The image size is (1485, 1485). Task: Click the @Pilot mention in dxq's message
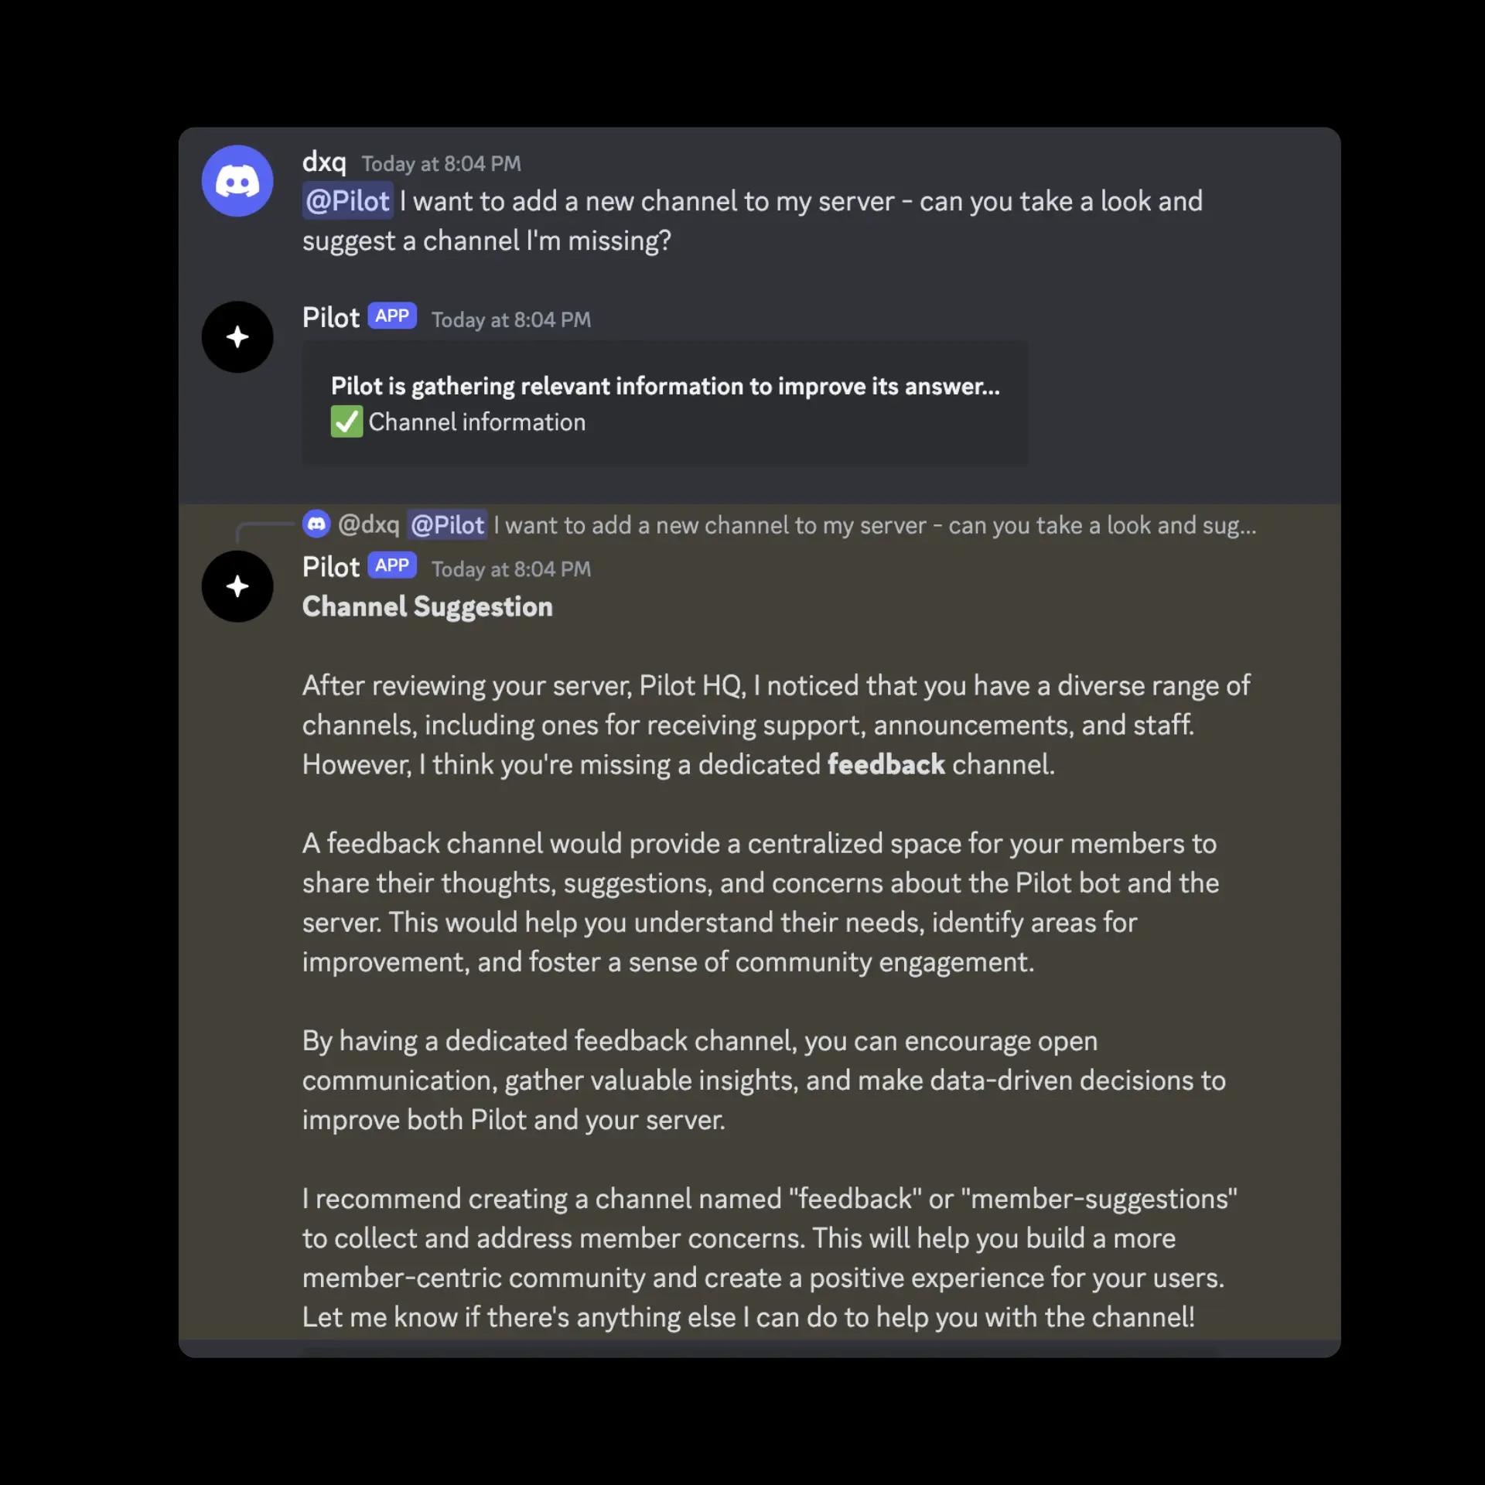click(x=347, y=201)
